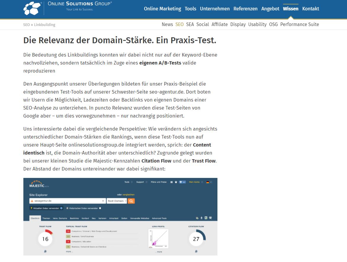Open the Affiliate subsection
The height and width of the screenshot is (262, 347).
(x=220, y=24)
